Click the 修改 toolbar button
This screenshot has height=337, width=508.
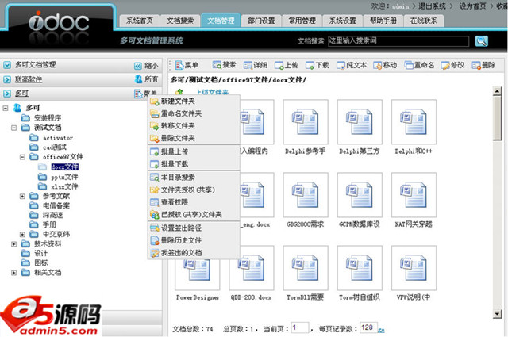(452, 65)
